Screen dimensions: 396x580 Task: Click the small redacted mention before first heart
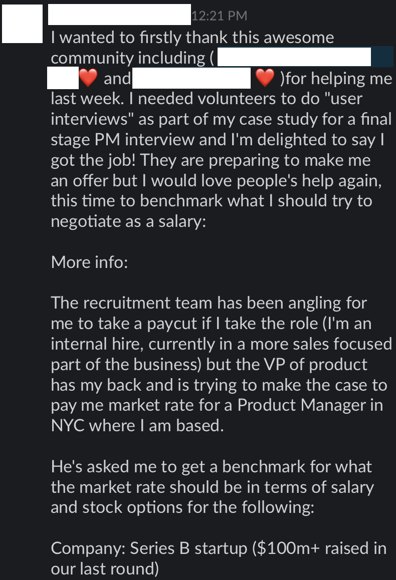point(63,78)
